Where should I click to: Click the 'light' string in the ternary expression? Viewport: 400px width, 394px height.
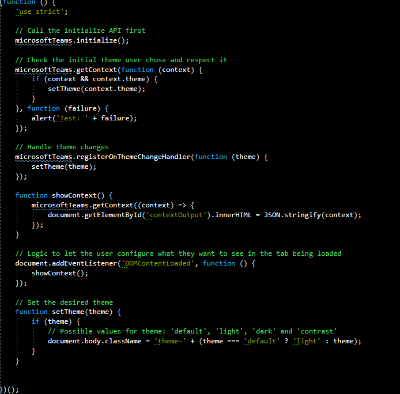click(307, 341)
